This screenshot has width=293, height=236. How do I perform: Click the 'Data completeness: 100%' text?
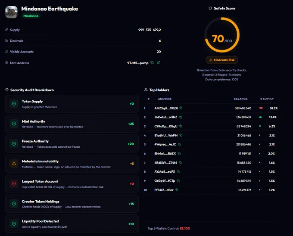[x=222, y=79]
